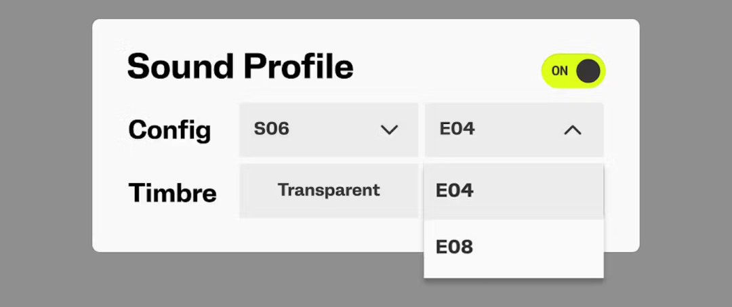This screenshot has height=307, width=732.
Task: Click the ON text inside the yellow switch
Action: pyautogui.click(x=559, y=71)
